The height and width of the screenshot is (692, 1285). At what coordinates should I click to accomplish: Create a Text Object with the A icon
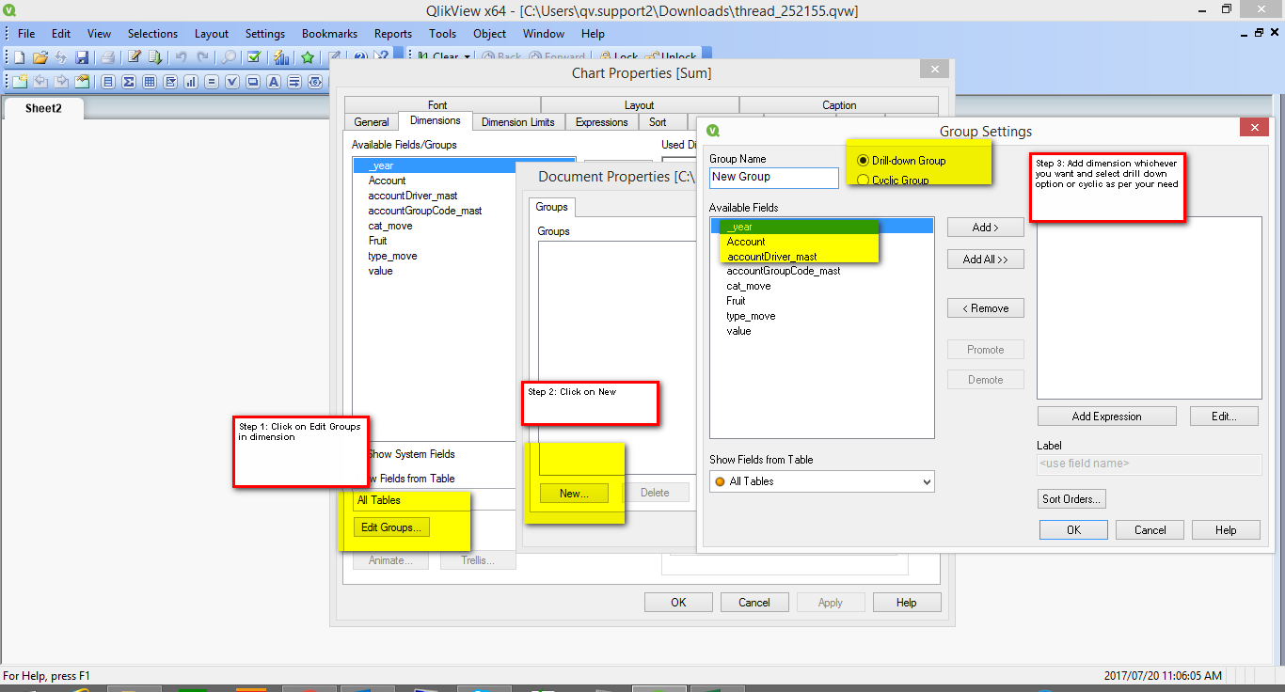pos(274,82)
